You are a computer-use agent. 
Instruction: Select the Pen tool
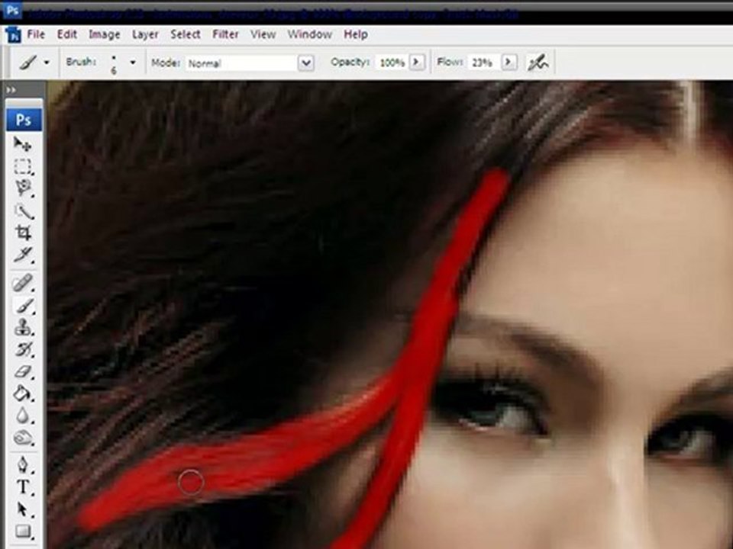(x=22, y=464)
